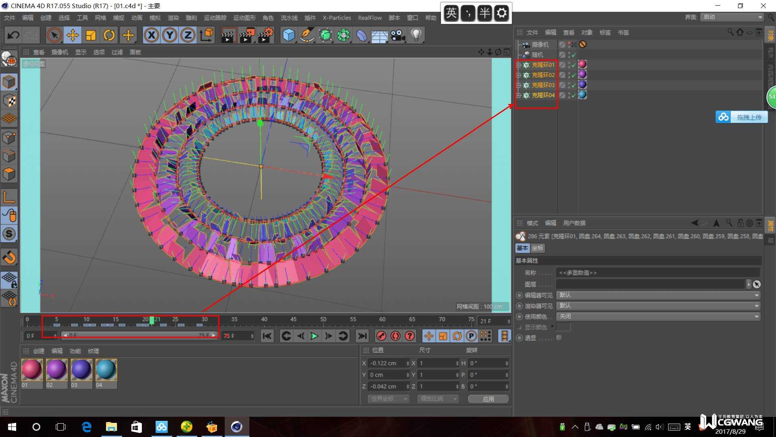Select the Rotate tool
776x437 pixels.
tap(109, 36)
